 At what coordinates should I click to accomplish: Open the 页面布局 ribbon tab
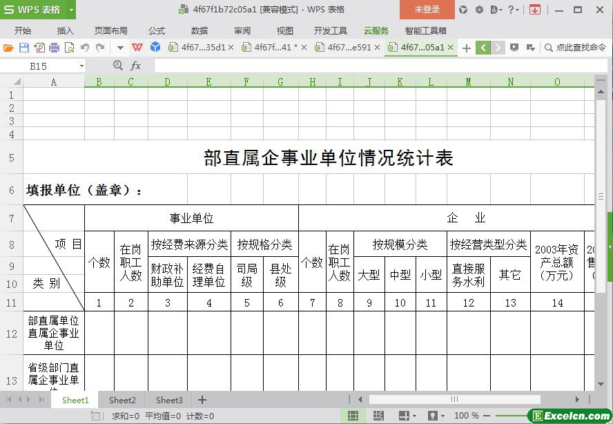click(110, 30)
